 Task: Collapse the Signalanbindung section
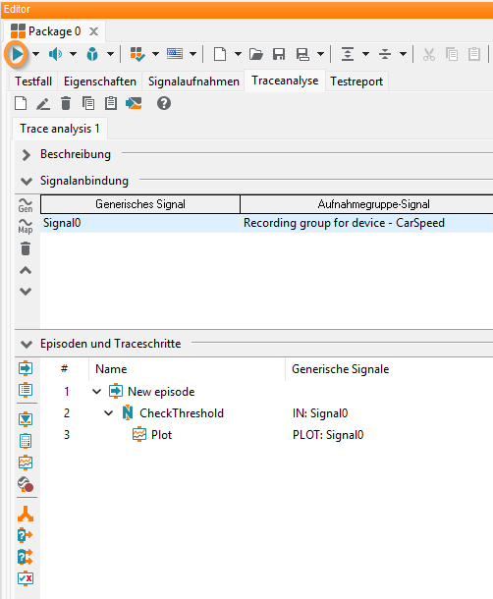coord(26,181)
